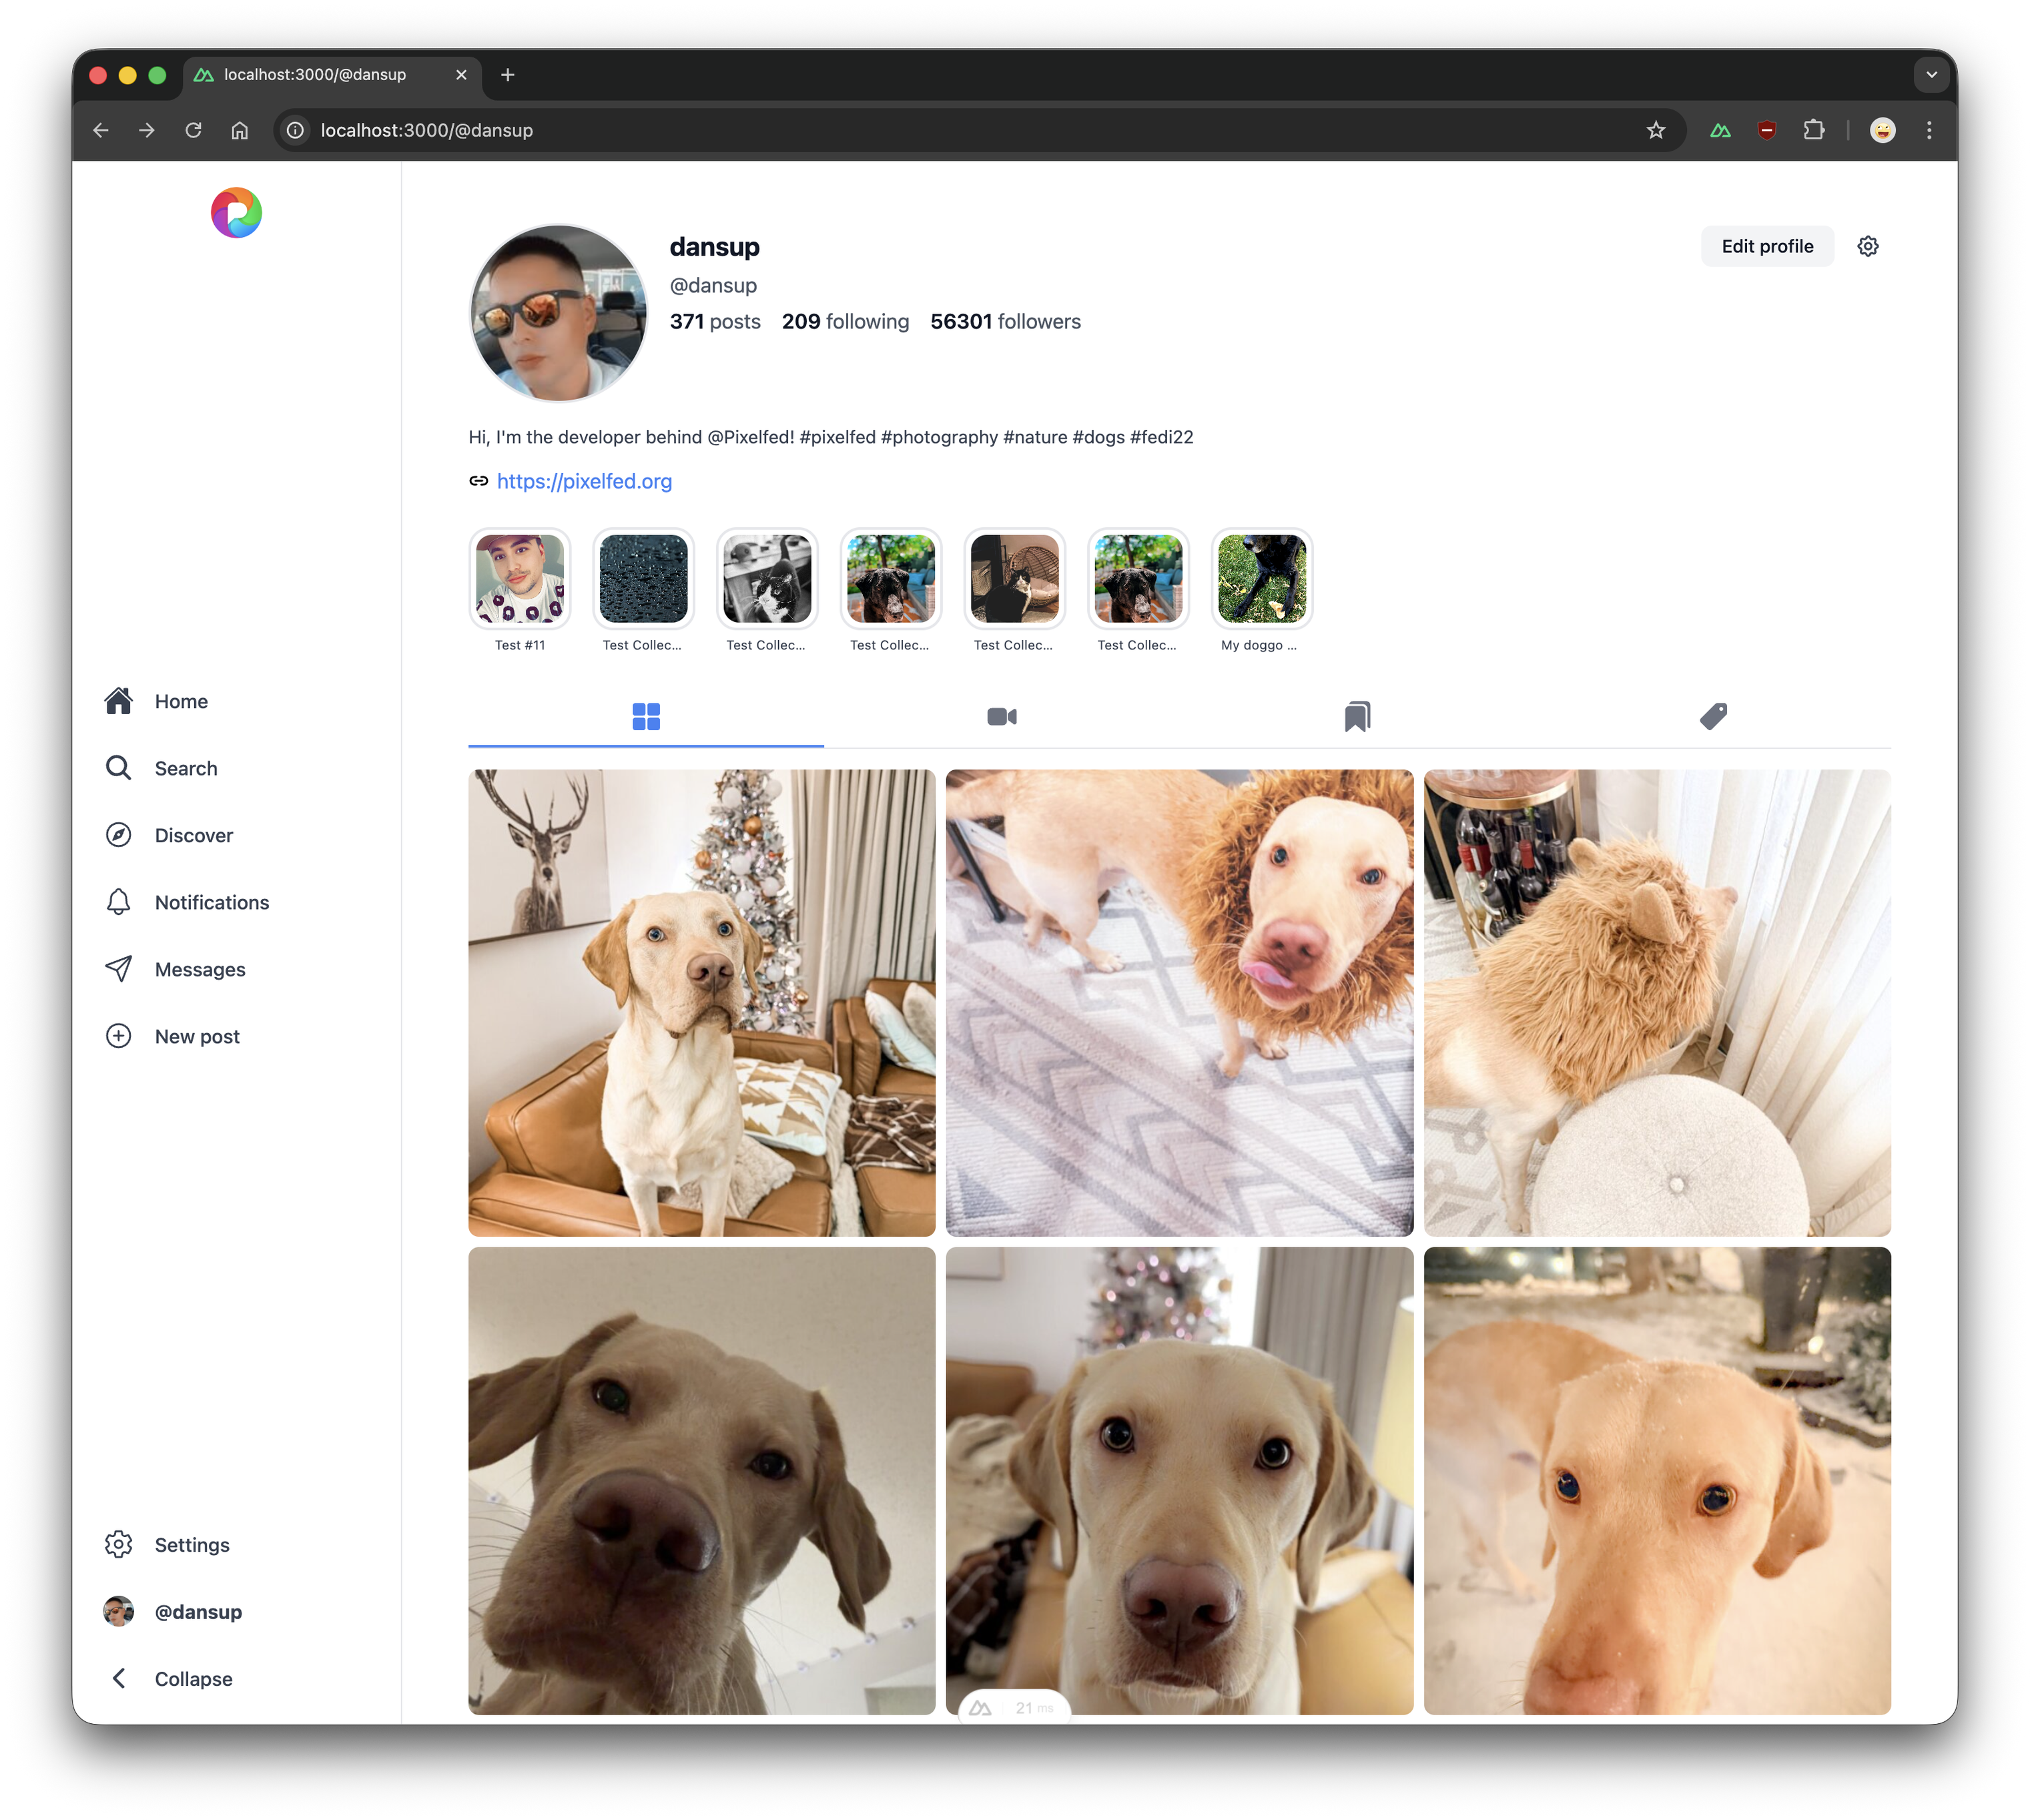The image size is (2030, 1820).
Task: Go to Home in the sidebar
Action: pos(180,701)
